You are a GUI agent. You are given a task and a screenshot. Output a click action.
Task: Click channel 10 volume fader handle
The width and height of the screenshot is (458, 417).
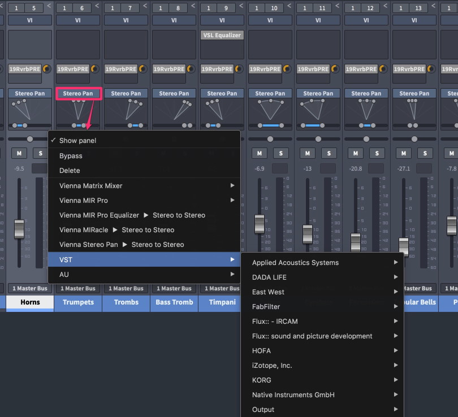[x=260, y=224]
